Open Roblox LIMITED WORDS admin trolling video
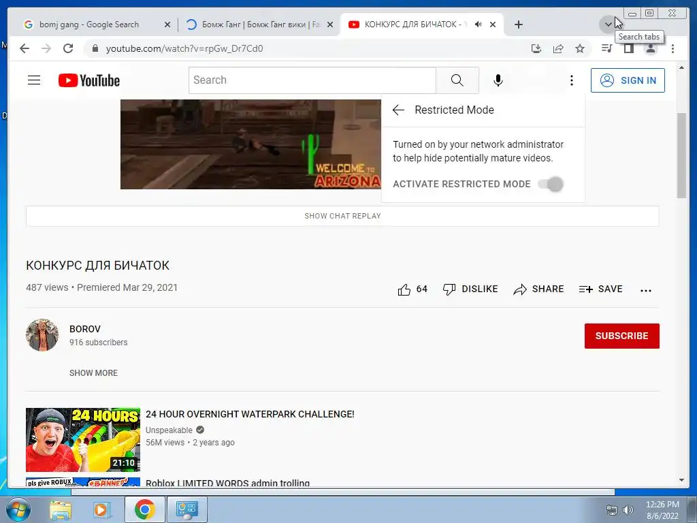This screenshot has width=697, height=523. pyautogui.click(x=227, y=483)
